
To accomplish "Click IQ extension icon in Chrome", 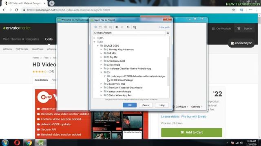I will click(241, 10).
